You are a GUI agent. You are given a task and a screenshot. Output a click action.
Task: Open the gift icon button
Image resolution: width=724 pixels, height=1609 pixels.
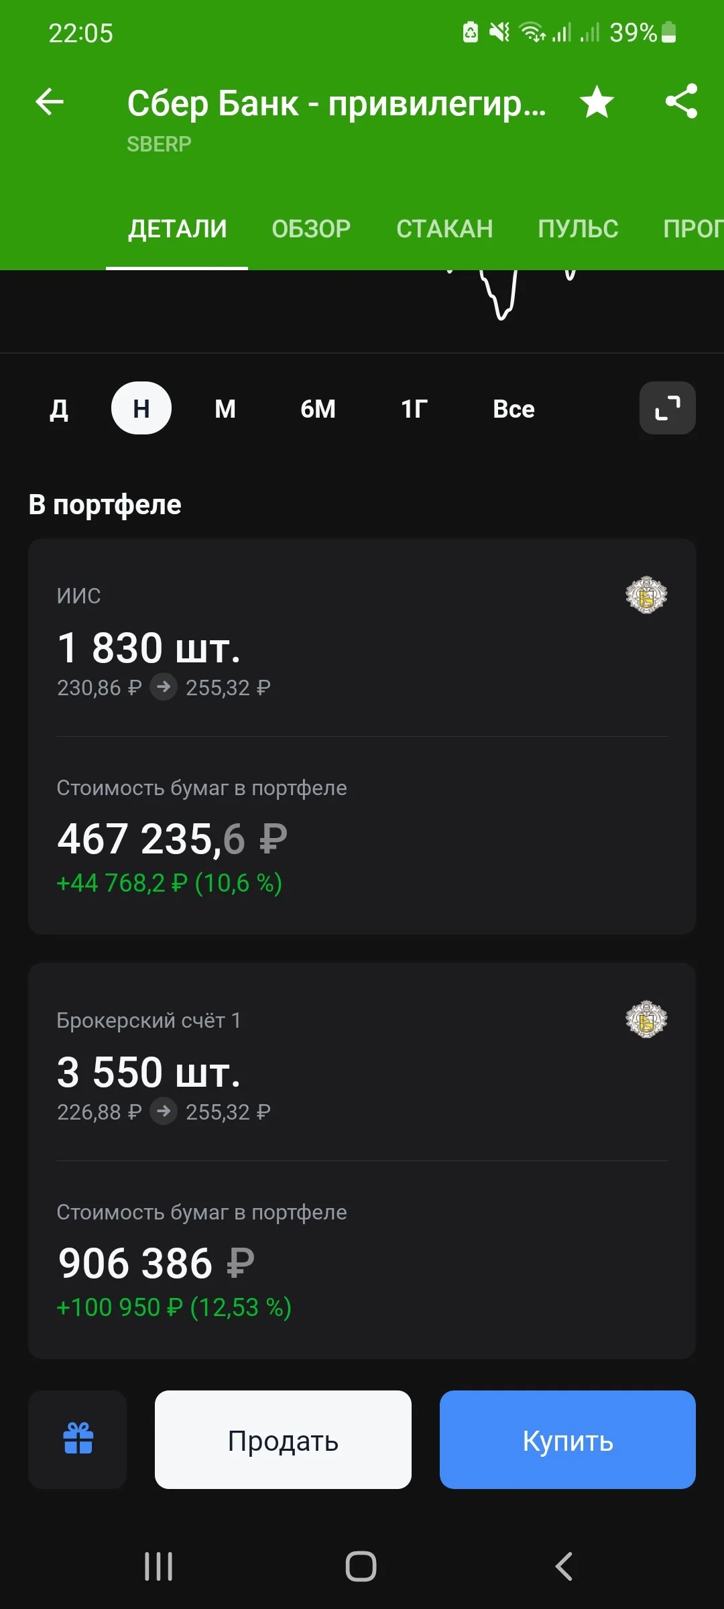tap(78, 1439)
